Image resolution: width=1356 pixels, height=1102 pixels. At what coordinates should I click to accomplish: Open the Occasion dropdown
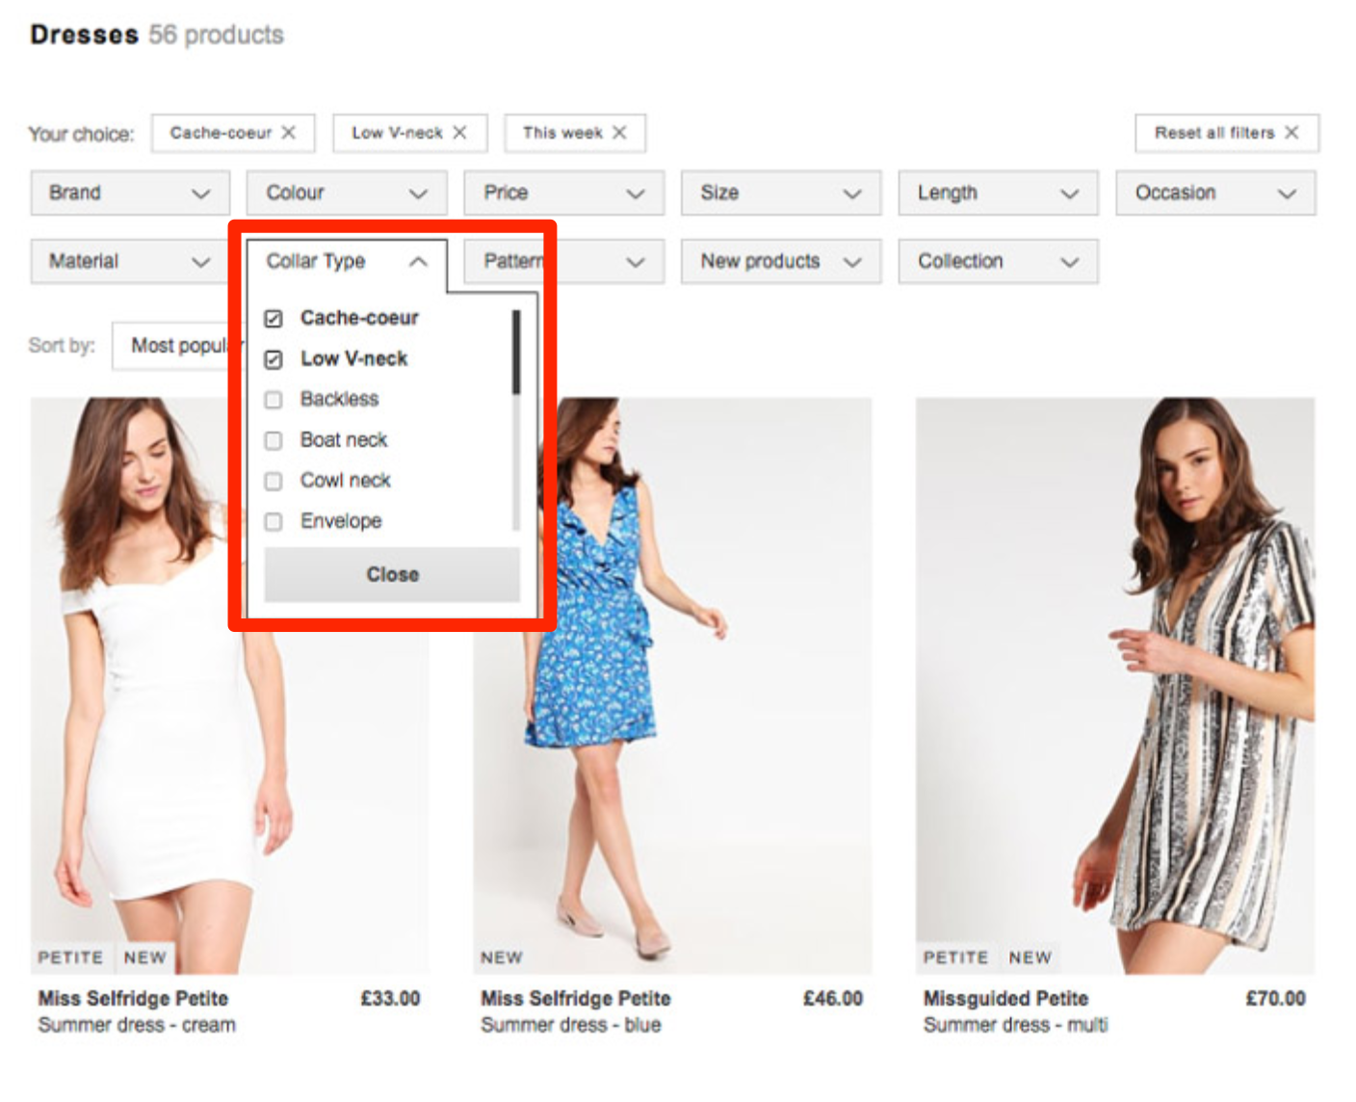(1215, 193)
